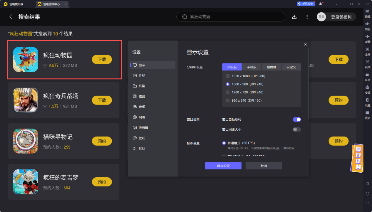The width and height of the screenshot is (372, 212).
Task: Click 取消 button in settings
Action: point(264,166)
